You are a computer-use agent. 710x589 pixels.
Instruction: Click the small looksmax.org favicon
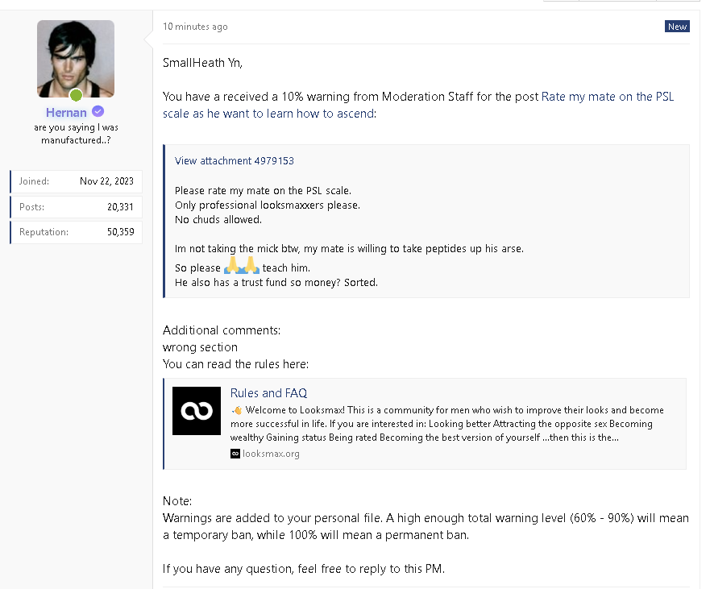(235, 454)
